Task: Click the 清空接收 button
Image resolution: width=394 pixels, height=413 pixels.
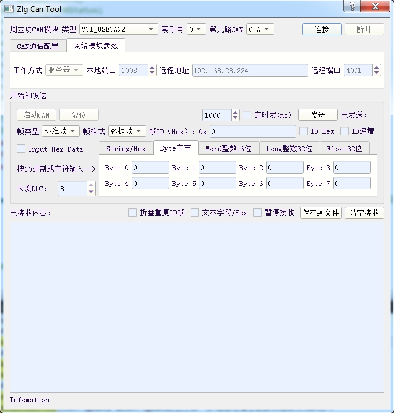Action: [x=364, y=213]
